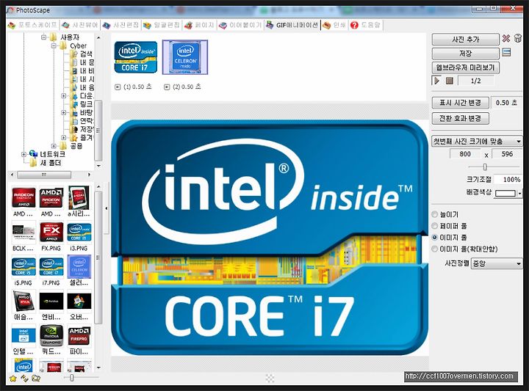This screenshot has width=529, height=391.
Task: Collapse the left panel with arrow handle
Action: (107, 208)
